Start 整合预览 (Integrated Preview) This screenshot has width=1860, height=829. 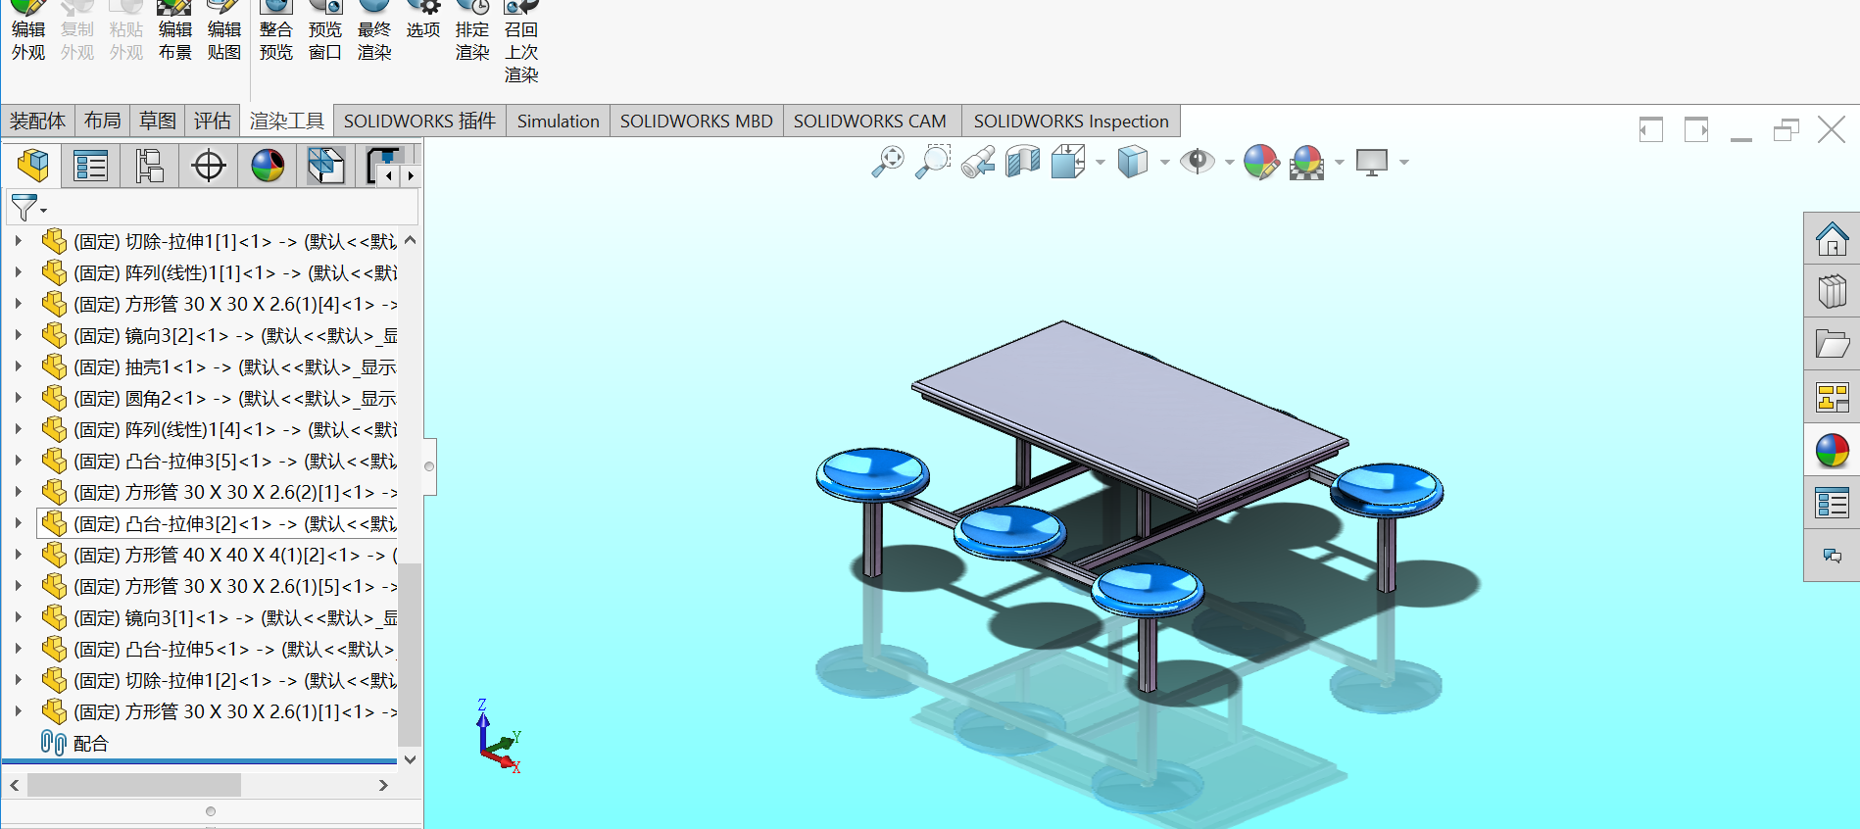click(276, 31)
